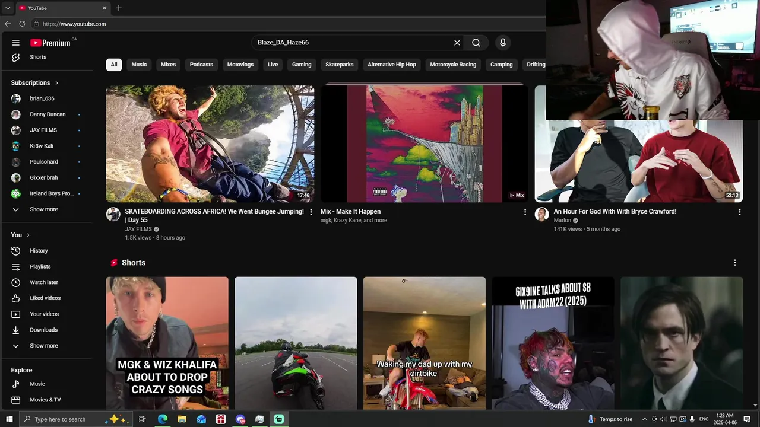
Task: Open the 6ix9ine talks about $B short
Action: [x=553, y=343]
